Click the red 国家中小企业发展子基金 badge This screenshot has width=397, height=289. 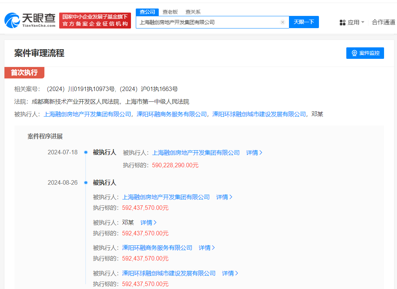(95, 20)
